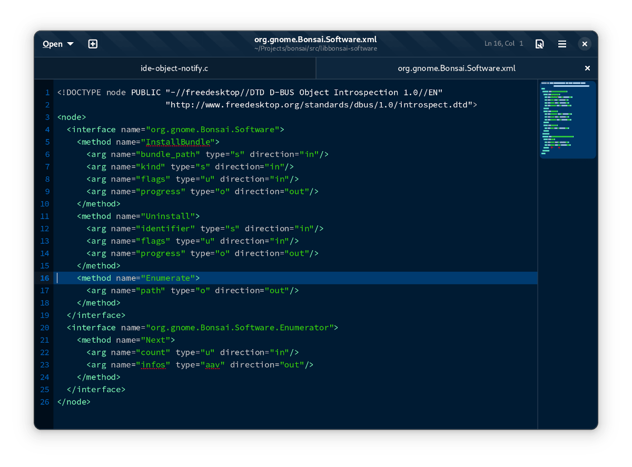Click the Enumerate text on the highlighted line
This screenshot has height=467, width=632.
pyautogui.click(x=170, y=278)
